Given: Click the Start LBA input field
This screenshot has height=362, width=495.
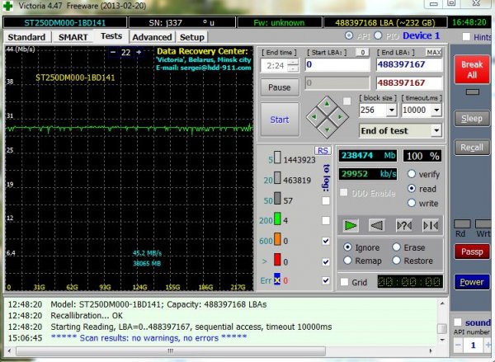Looking at the screenshot, I should tap(337, 64).
